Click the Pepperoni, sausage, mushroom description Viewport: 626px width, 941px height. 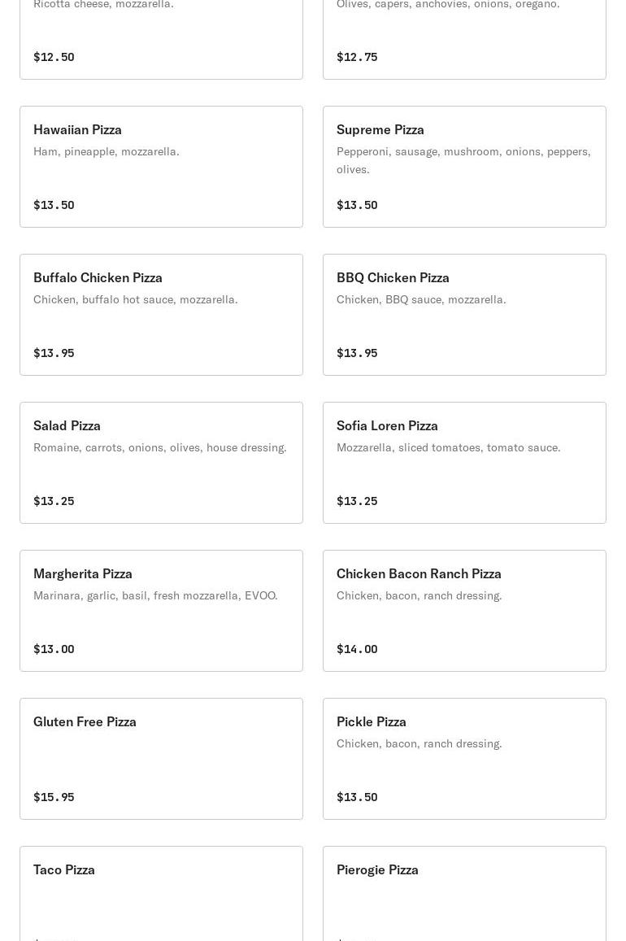[463, 160]
